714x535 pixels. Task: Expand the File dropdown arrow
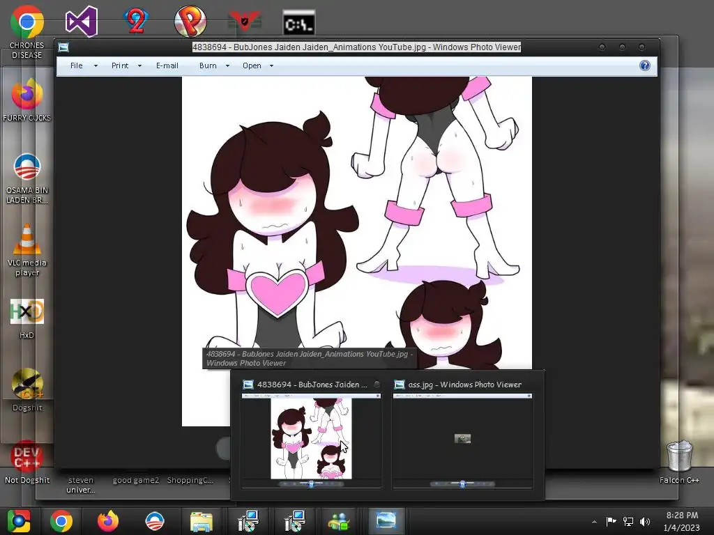click(x=96, y=66)
